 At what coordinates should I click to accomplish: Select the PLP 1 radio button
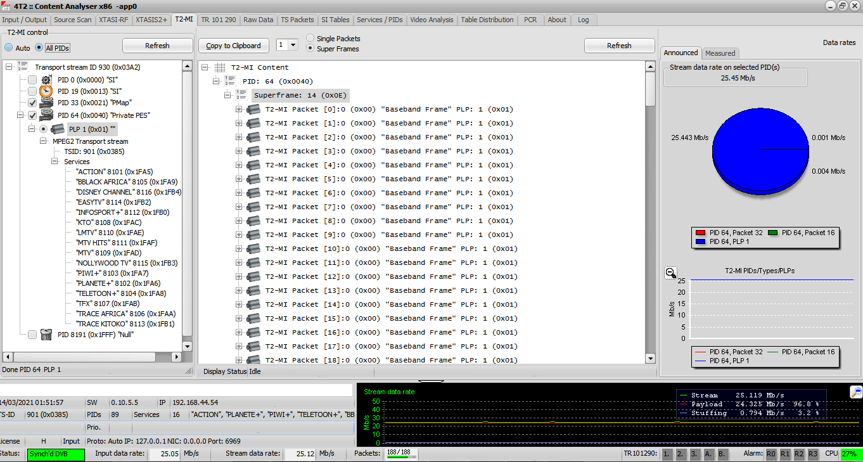click(44, 129)
